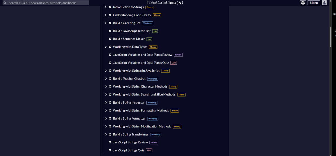The image size is (336, 156).
Task: Expand Working with String Character Methods chevron
Action: click(106, 87)
